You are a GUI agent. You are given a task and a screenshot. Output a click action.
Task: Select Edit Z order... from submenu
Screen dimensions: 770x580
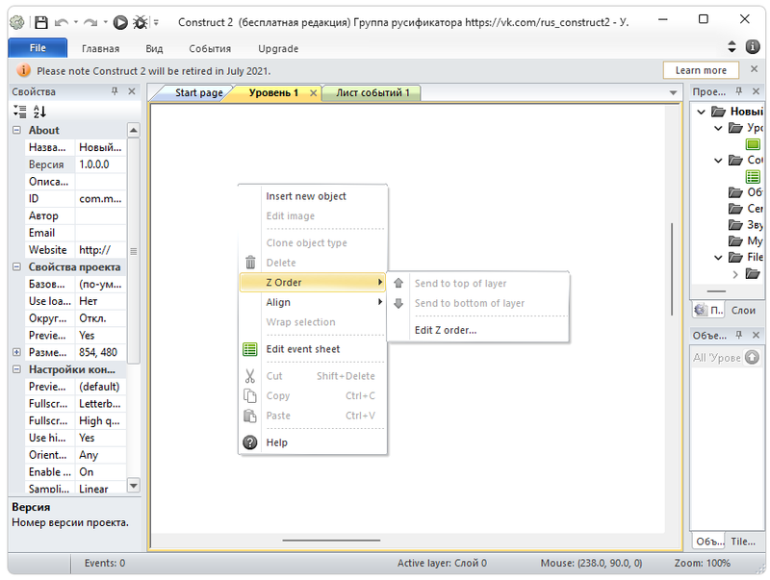(445, 330)
